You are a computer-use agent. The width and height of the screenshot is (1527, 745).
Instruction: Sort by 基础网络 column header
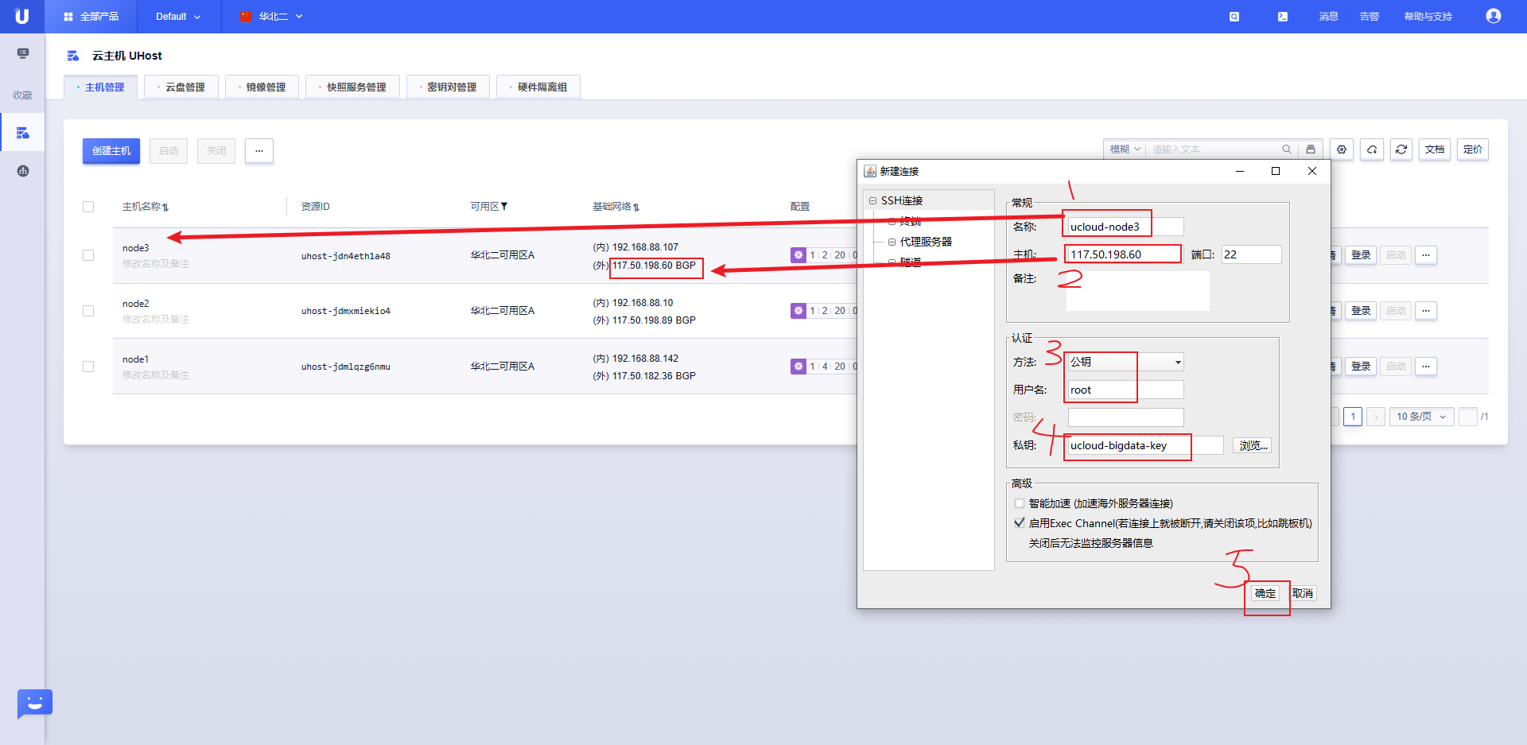tap(616, 207)
